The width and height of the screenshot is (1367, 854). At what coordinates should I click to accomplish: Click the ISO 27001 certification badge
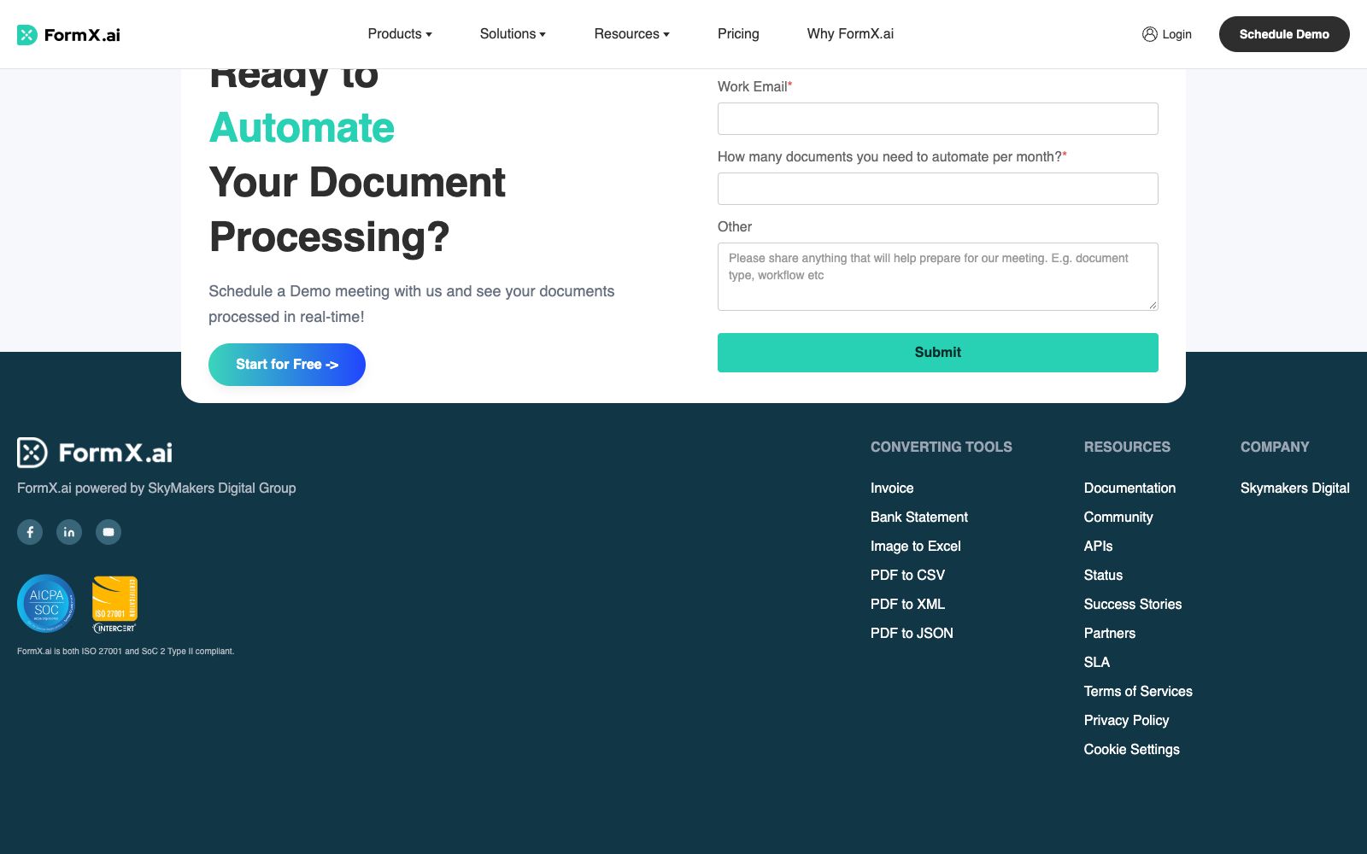[114, 604]
